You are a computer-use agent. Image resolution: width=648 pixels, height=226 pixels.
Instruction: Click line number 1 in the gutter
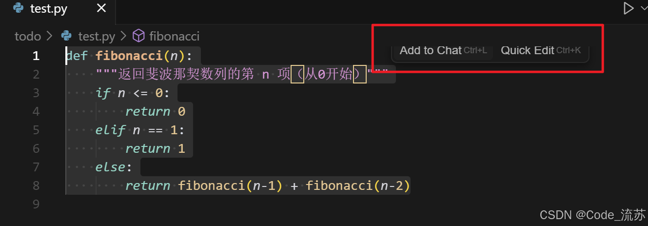[x=36, y=56]
